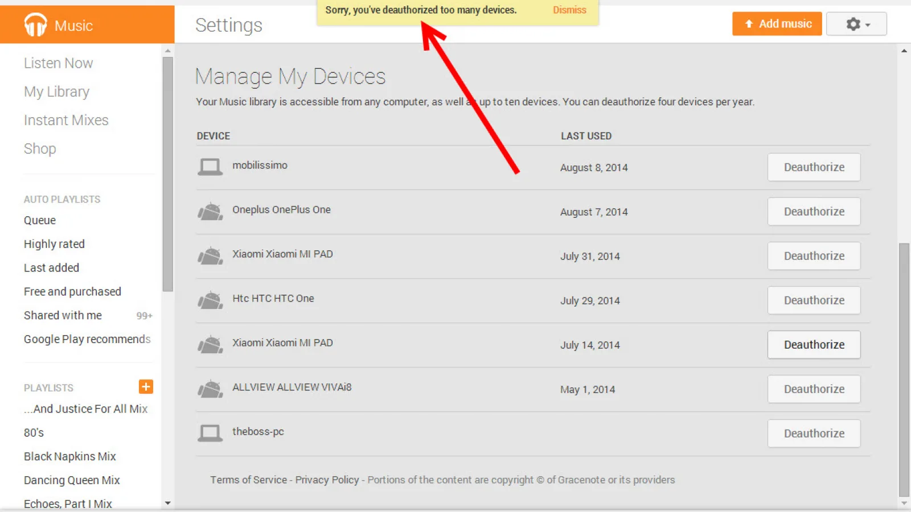Open the Shop section
This screenshot has width=911, height=512.
40,148
